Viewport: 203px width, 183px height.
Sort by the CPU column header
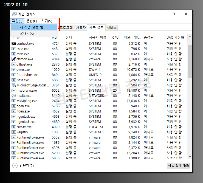tap(115, 37)
